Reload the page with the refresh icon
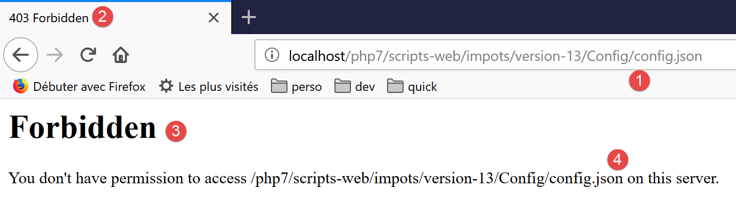 [x=88, y=55]
